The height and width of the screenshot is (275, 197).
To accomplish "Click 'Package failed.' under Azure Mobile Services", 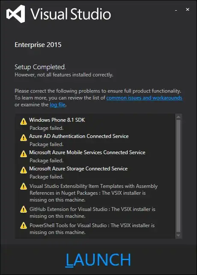I will [46, 161].
